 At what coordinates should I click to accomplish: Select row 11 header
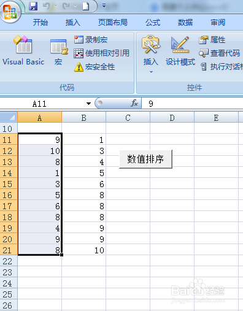click(x=9, y=139)
